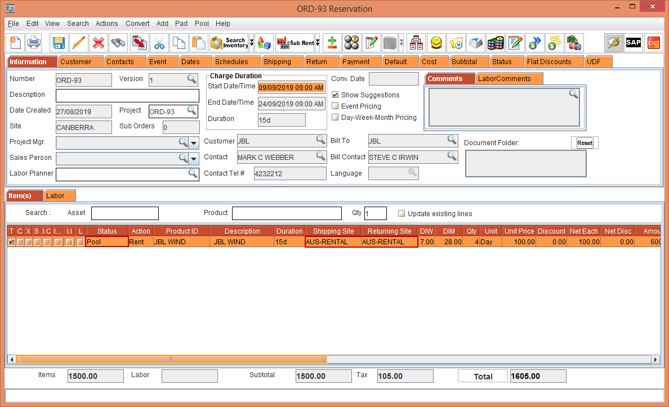The image size is (669, 407).
Task: Enable the Event Pricing checkbox
Action: (336, 106)
